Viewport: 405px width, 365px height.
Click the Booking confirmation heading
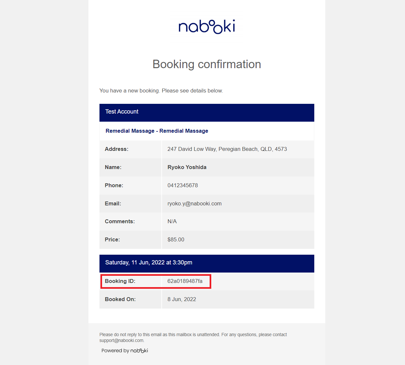(x=207, y=64)
